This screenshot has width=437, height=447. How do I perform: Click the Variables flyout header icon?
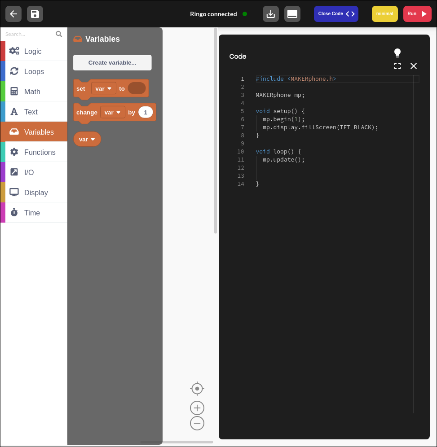click(x=78, y=39)
